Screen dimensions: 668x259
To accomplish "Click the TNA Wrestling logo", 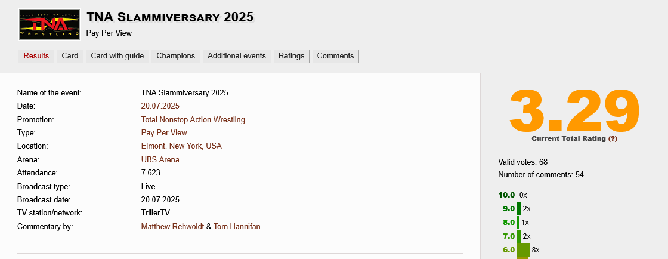I will (50, 25).
